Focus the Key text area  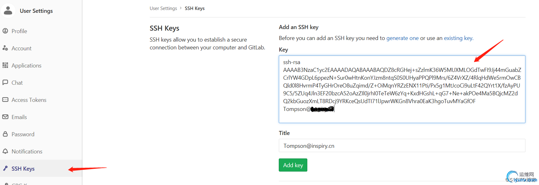(402, 117)
